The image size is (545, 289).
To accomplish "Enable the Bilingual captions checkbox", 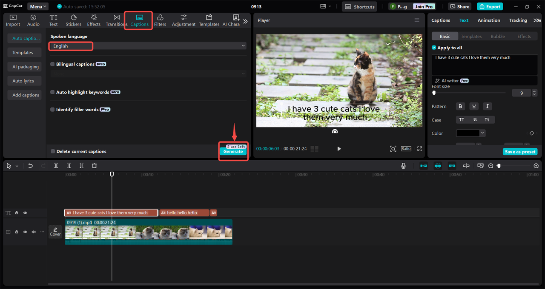I will click(x=52, y=64).
